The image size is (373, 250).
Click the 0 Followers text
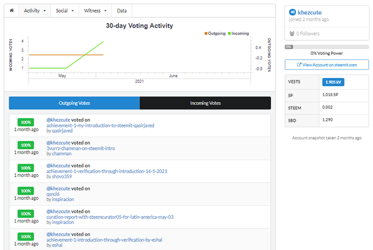pyautogui.click(x=308, y=34)
